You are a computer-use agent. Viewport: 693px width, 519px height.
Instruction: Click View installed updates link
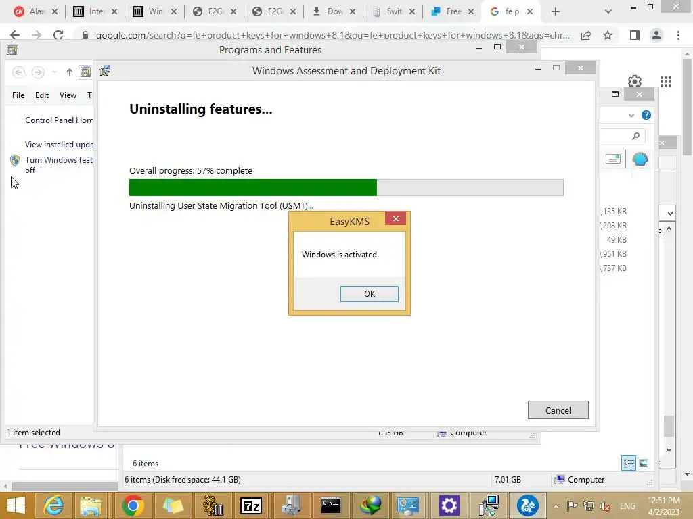59,145
